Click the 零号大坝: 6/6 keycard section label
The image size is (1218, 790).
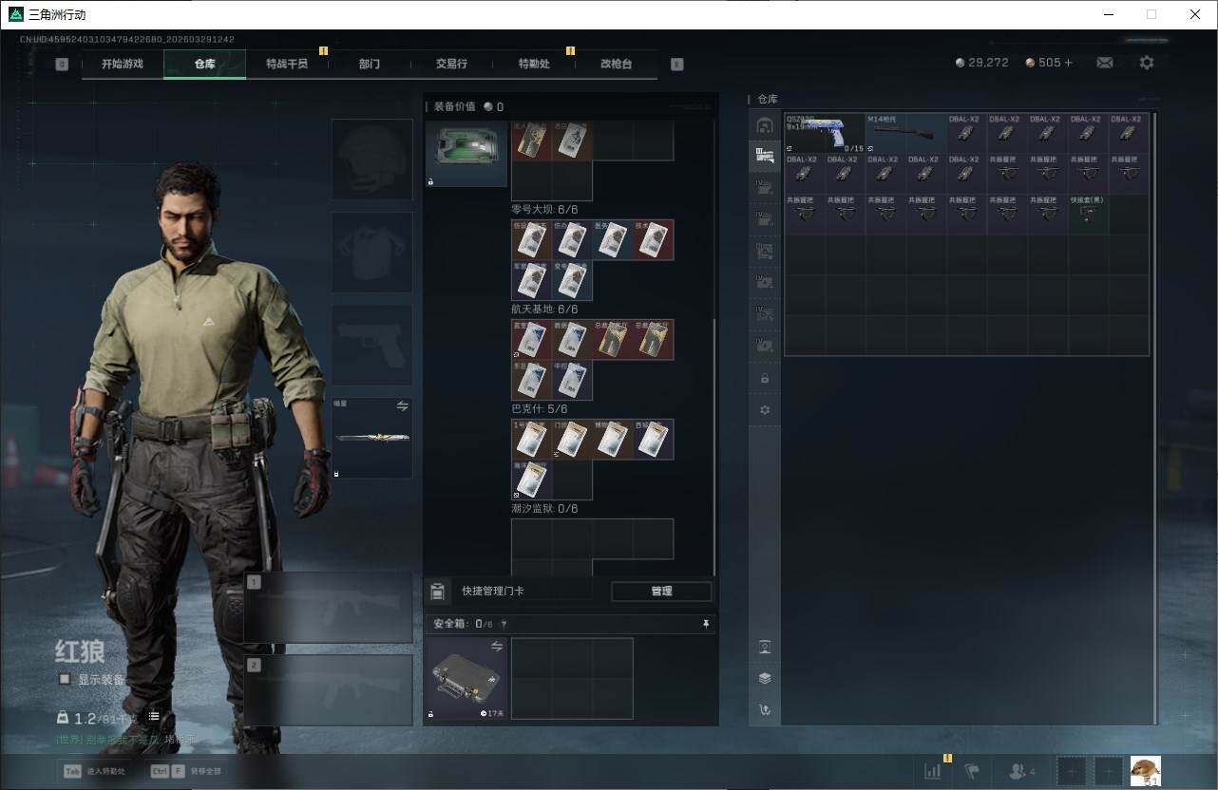[x=544, y=209]
